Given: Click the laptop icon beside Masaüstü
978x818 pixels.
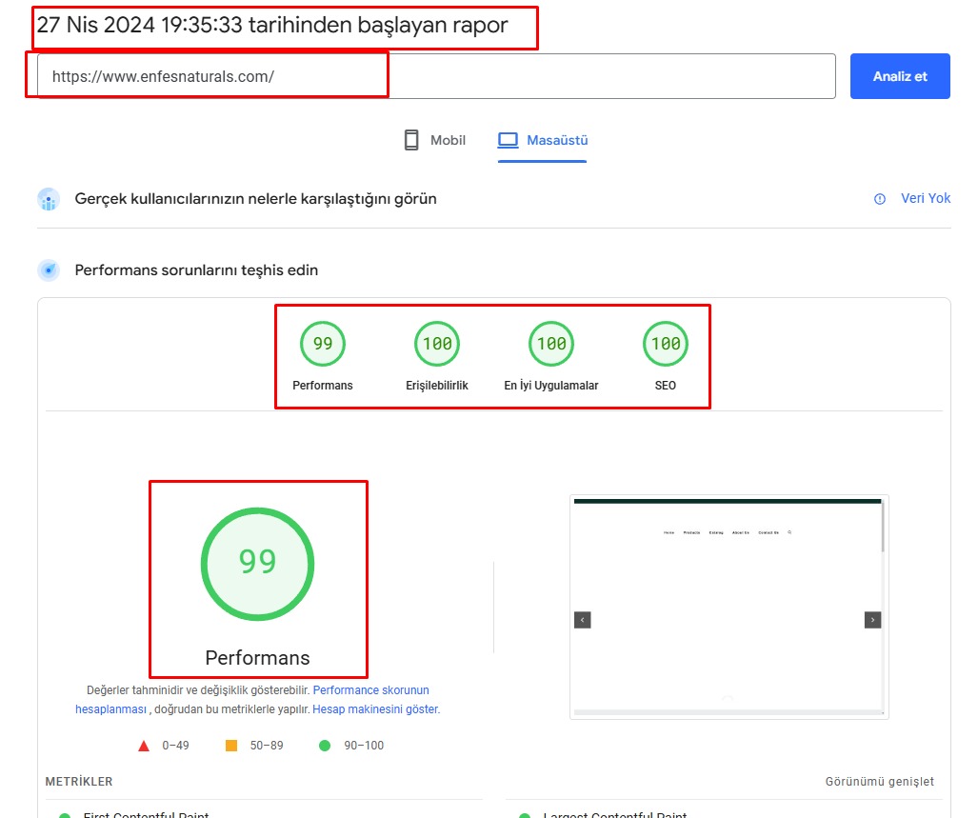Looking at the screenshot, I should 509,141.
